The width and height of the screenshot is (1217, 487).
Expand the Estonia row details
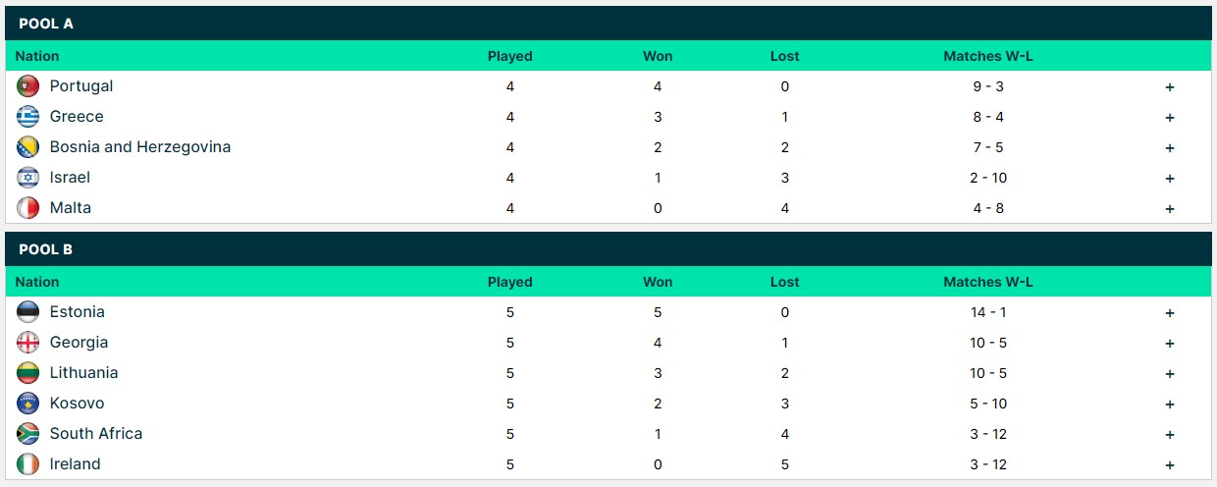1170,313
